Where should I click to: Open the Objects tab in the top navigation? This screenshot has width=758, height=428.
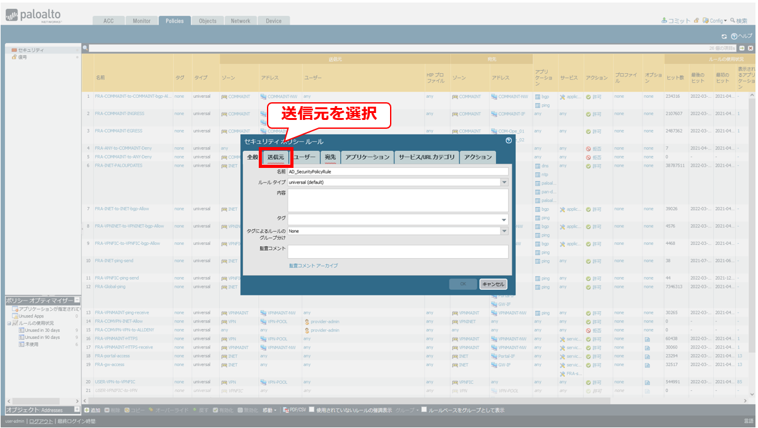click(208, 21)
